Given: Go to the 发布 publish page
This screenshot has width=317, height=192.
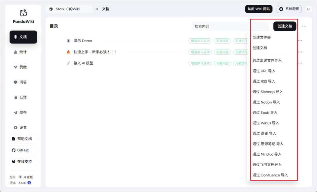Looking at the screenshot, I should (23, 112).
